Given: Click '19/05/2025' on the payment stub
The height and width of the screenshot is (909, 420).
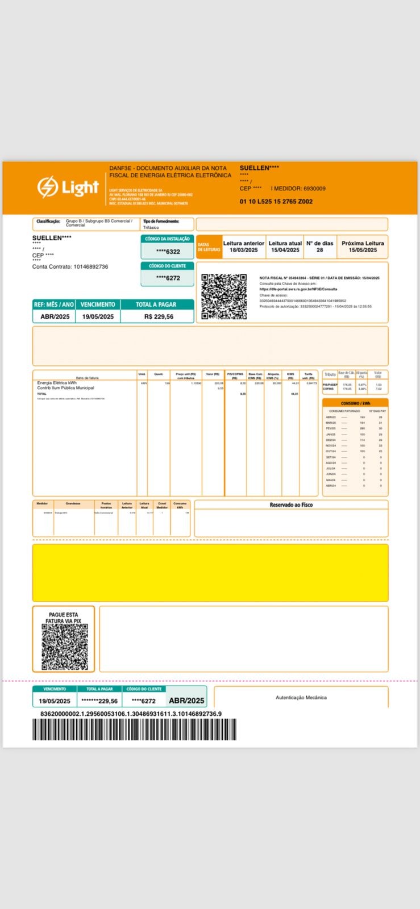Looking at the screenshot, I should pos(55,701).
